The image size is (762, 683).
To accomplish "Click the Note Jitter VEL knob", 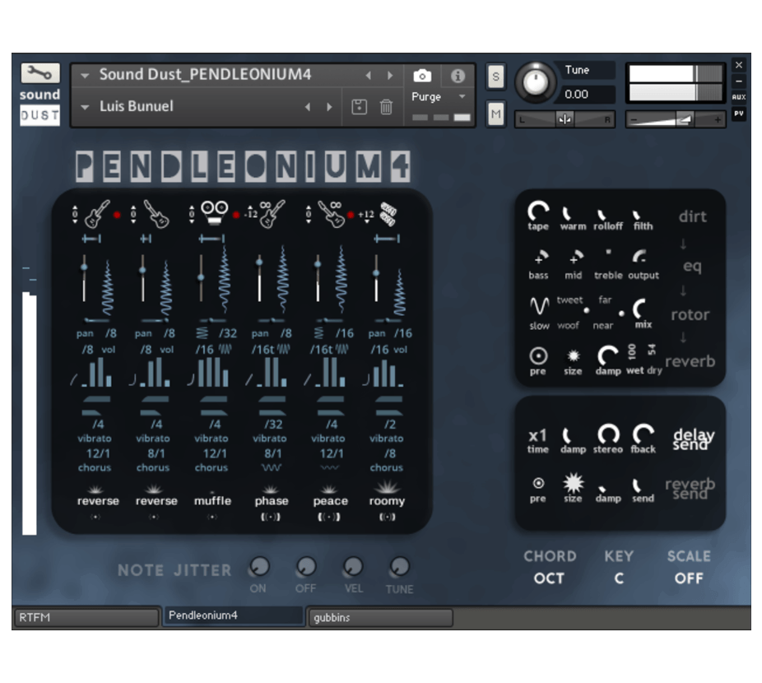I will [x=353, y=566].
